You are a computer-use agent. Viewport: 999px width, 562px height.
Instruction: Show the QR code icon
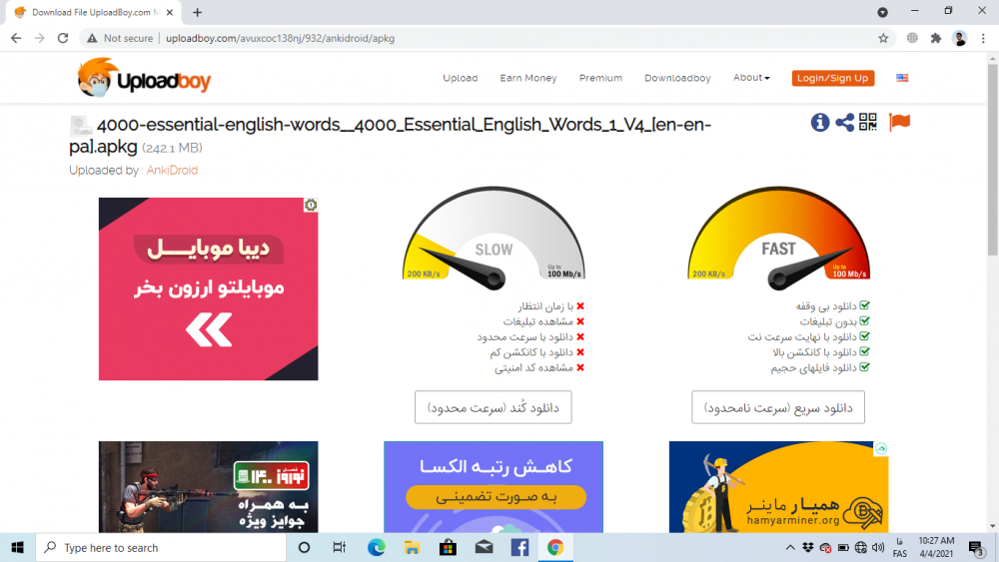868,122
